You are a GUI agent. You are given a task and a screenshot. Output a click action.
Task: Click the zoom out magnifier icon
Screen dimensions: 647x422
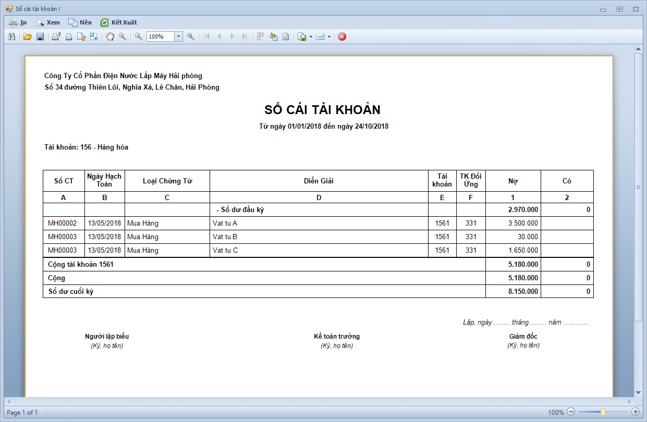tap(139, 36)
